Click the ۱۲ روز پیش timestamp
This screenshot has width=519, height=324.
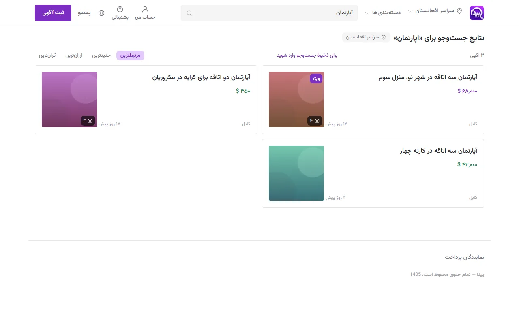[337, 124]
